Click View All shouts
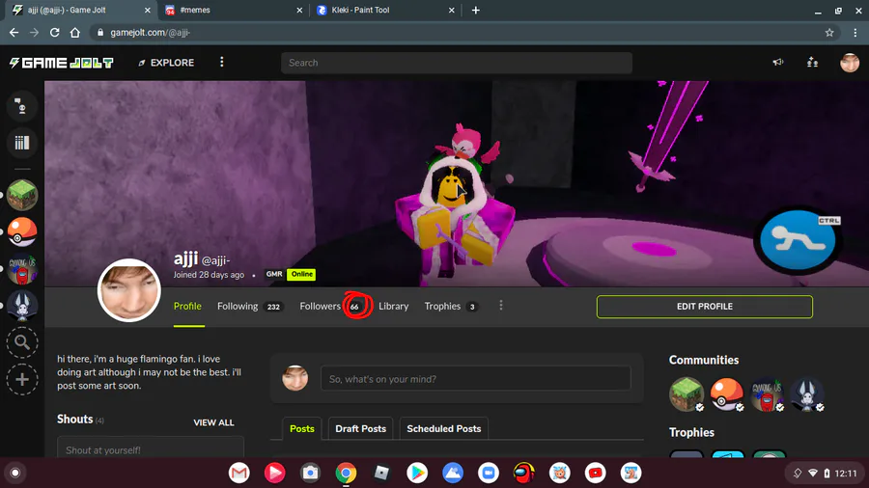Viewport: 869px width, 488px height. (x=213, y=422)
